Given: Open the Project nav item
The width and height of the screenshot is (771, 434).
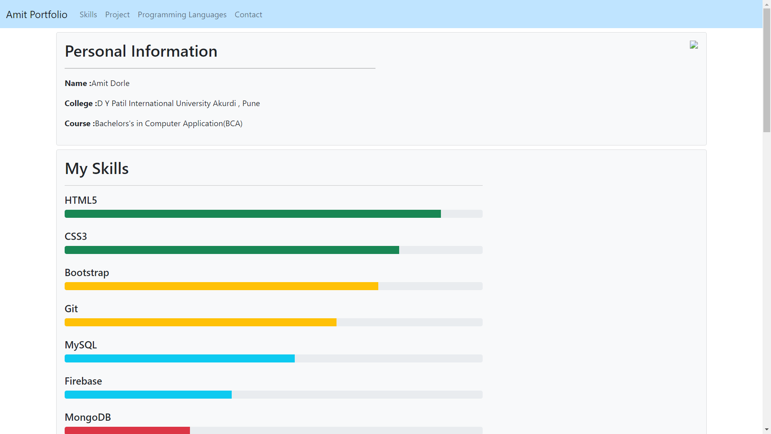Looking at the screenshot, I should pos(117,14).
